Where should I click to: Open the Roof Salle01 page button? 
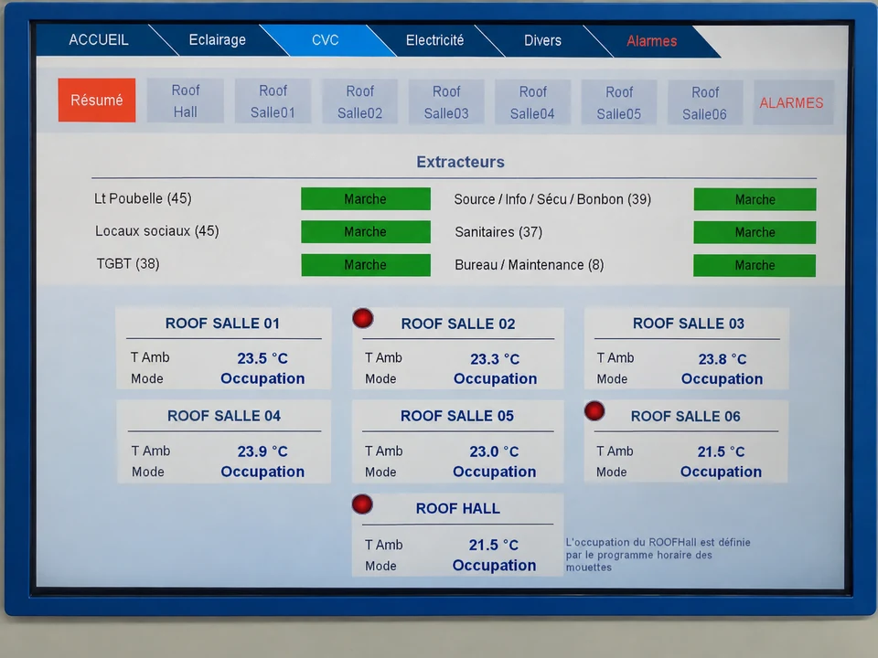273,101
